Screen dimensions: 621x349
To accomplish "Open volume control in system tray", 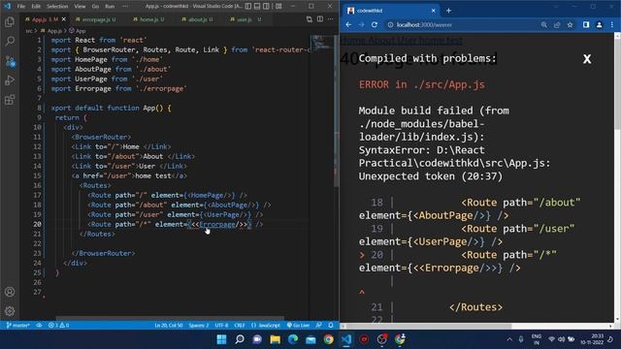I will [561, 339].
